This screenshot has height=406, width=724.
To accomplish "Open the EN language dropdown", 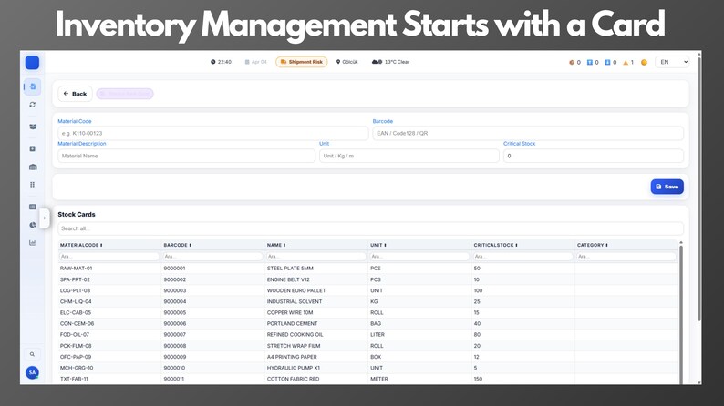I will pos(672,62).
